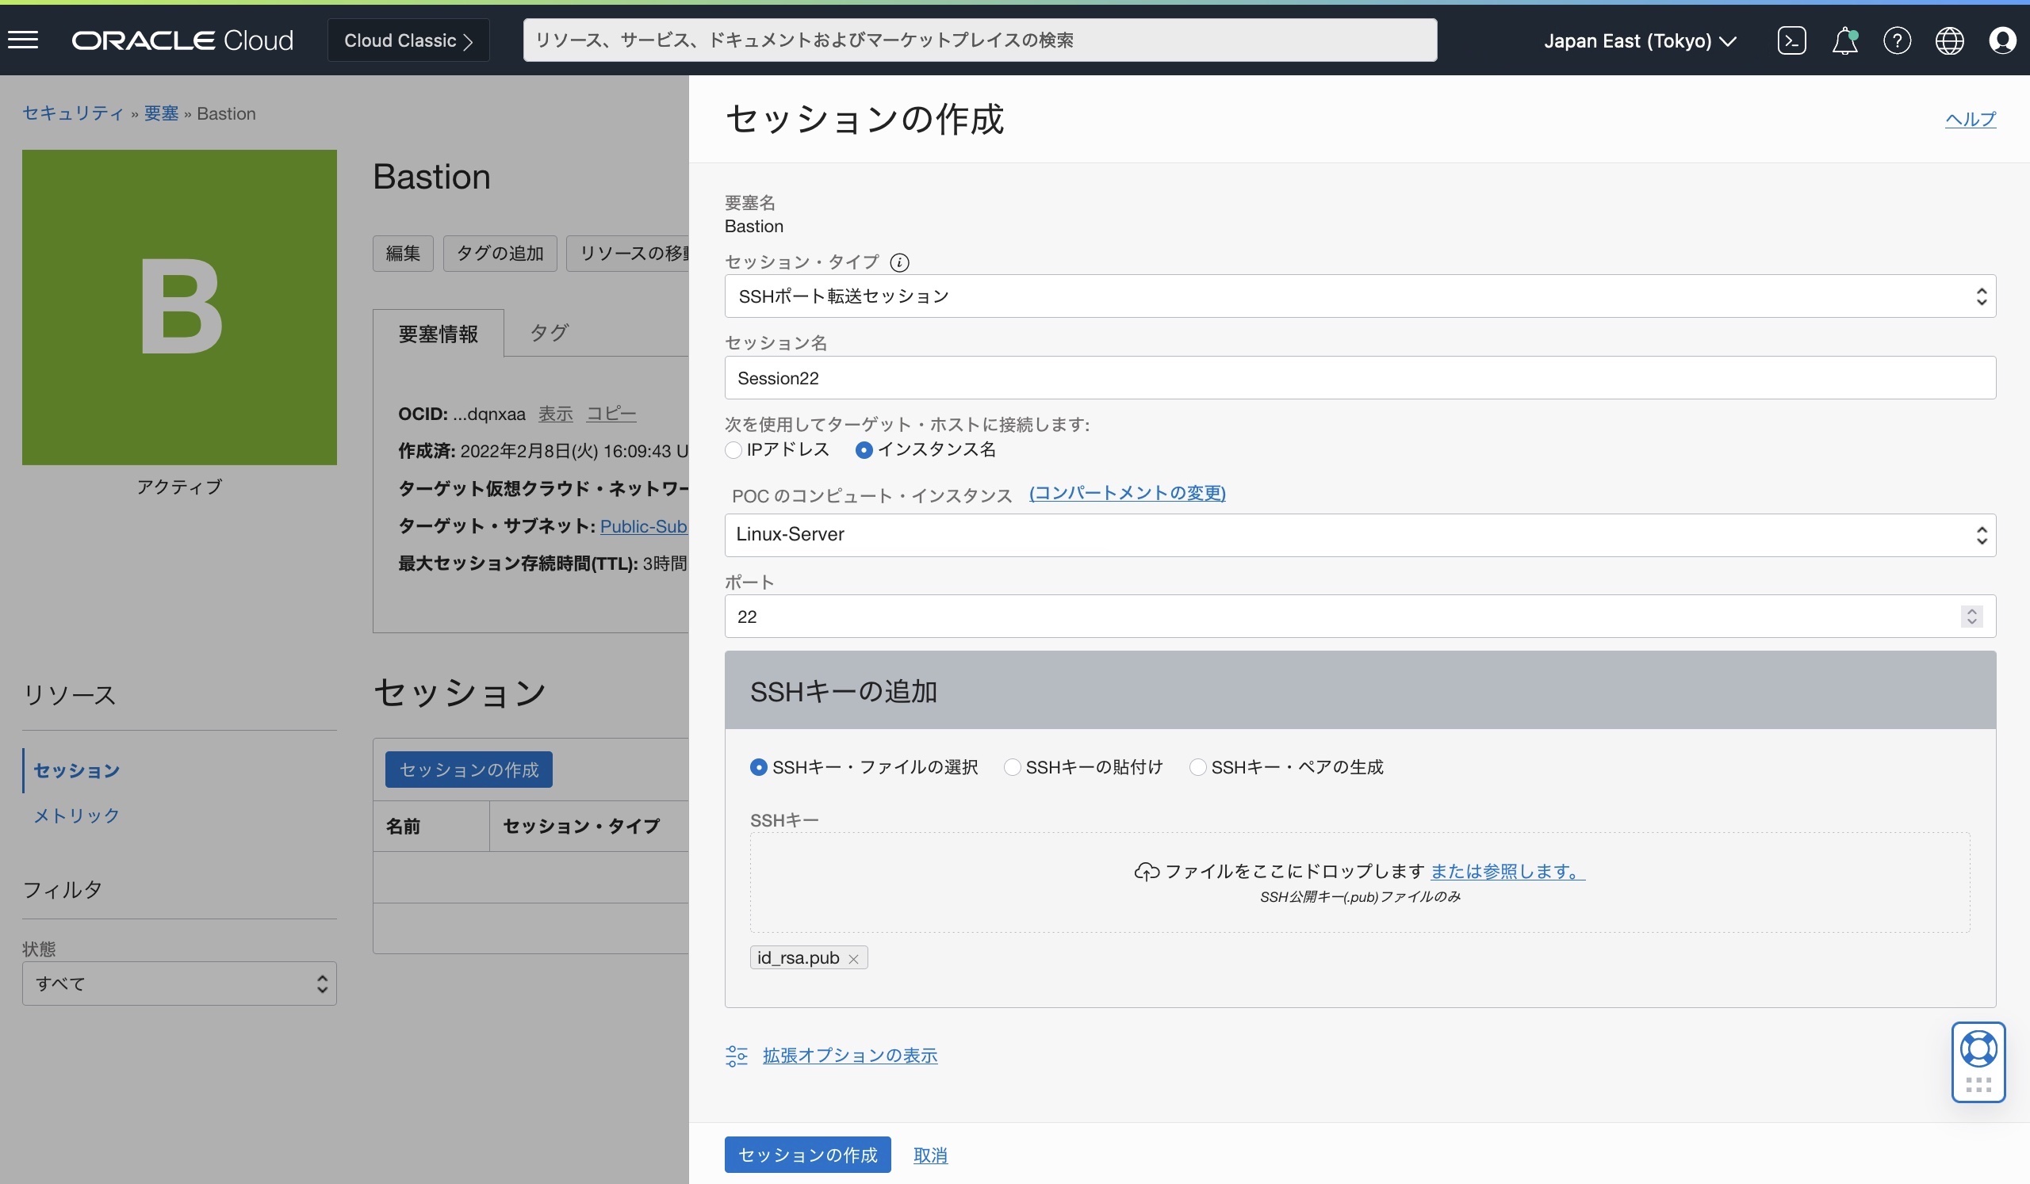This screenshot has width=2030, height=1184.
Task: Increase the port number stepper
Action: tap(1971, 611)
